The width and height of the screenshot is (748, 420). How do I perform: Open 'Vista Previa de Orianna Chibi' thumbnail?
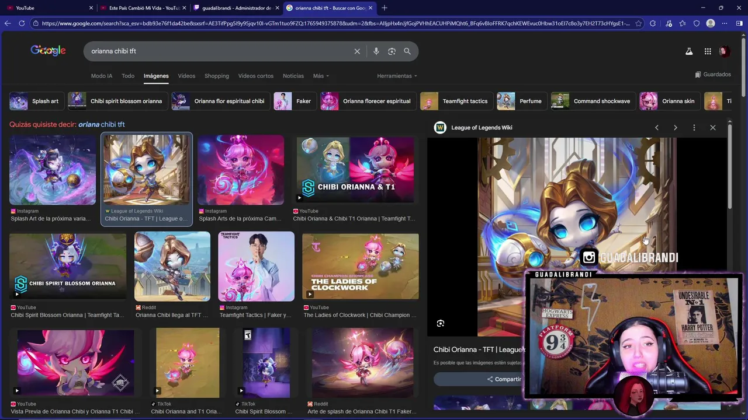[75, 362]
